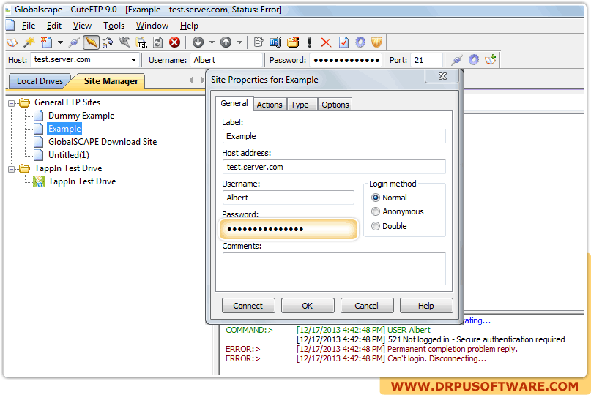Click add-to-Site-Manager book plus icon

point(491,59)
